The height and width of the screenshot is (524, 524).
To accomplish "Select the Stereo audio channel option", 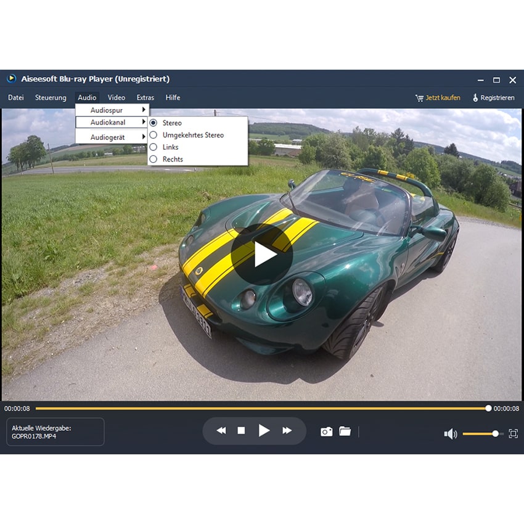I will 172,123.
